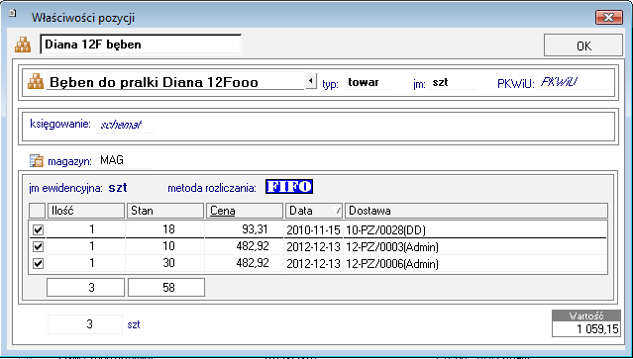Click the warehouse icon next to magazyn
The width and height of the screenshot is (633, 359).
[37, 161]
